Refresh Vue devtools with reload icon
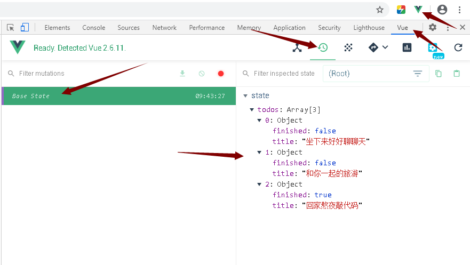 [x=458, y=47]
